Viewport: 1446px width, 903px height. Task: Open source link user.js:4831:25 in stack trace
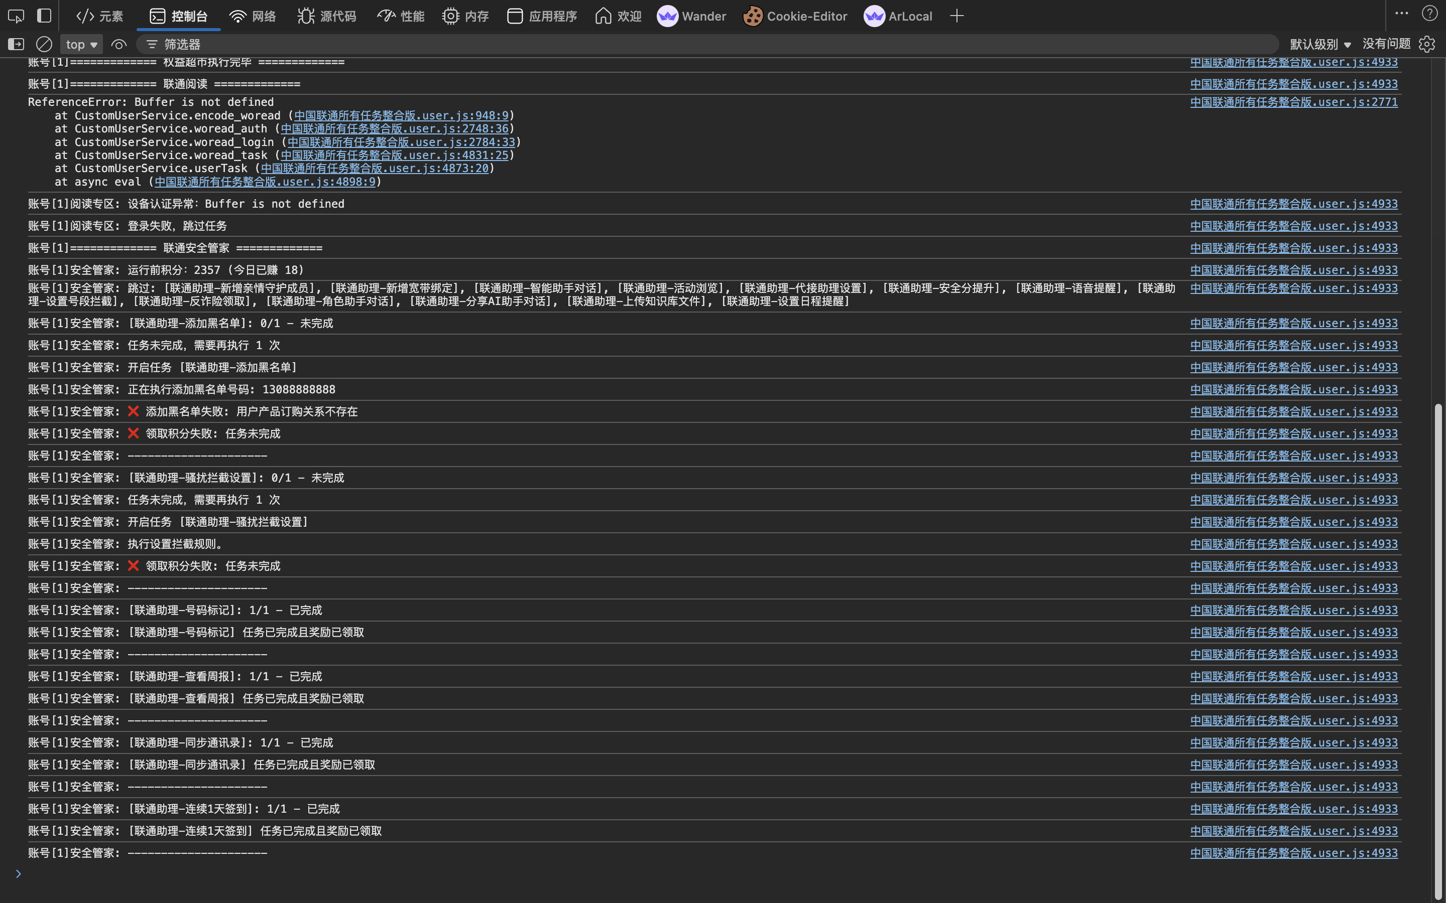point(395,156)
